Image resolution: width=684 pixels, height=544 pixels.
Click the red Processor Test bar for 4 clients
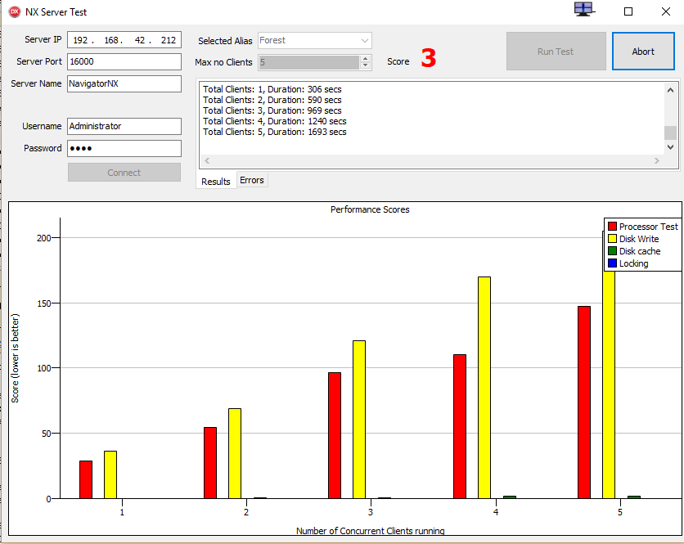pos(460,426)
